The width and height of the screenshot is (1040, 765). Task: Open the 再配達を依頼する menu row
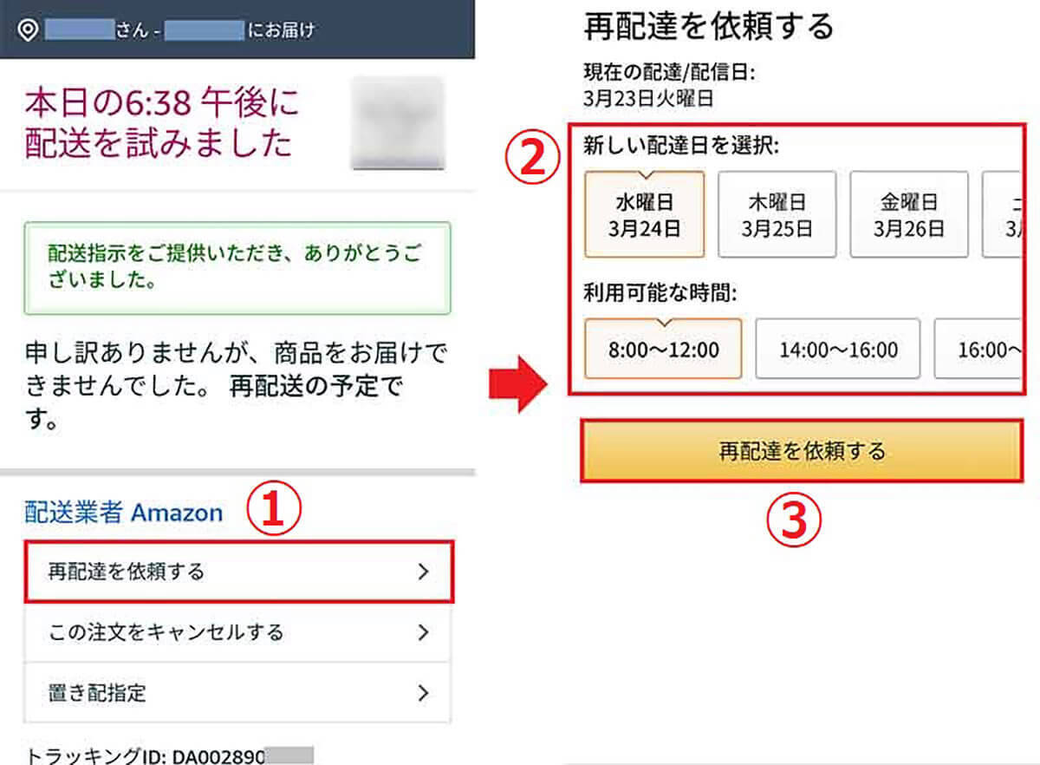click(x=238, y=572)
